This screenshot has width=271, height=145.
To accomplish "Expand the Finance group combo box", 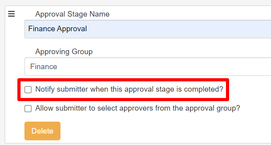I will (148, 66).
